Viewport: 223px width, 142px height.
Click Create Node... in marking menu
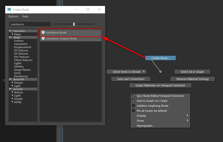pyautogui.click(x=161, y=58)
